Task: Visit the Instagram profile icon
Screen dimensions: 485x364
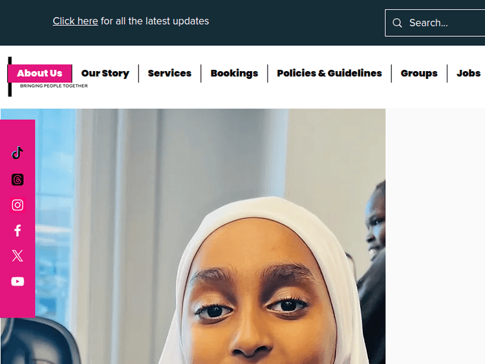Action: [17, 205]
